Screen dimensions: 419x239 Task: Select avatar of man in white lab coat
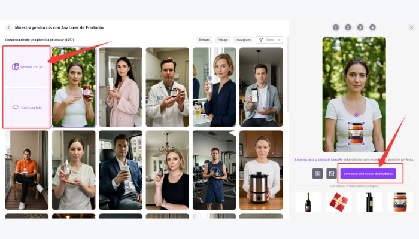point(168,87)
